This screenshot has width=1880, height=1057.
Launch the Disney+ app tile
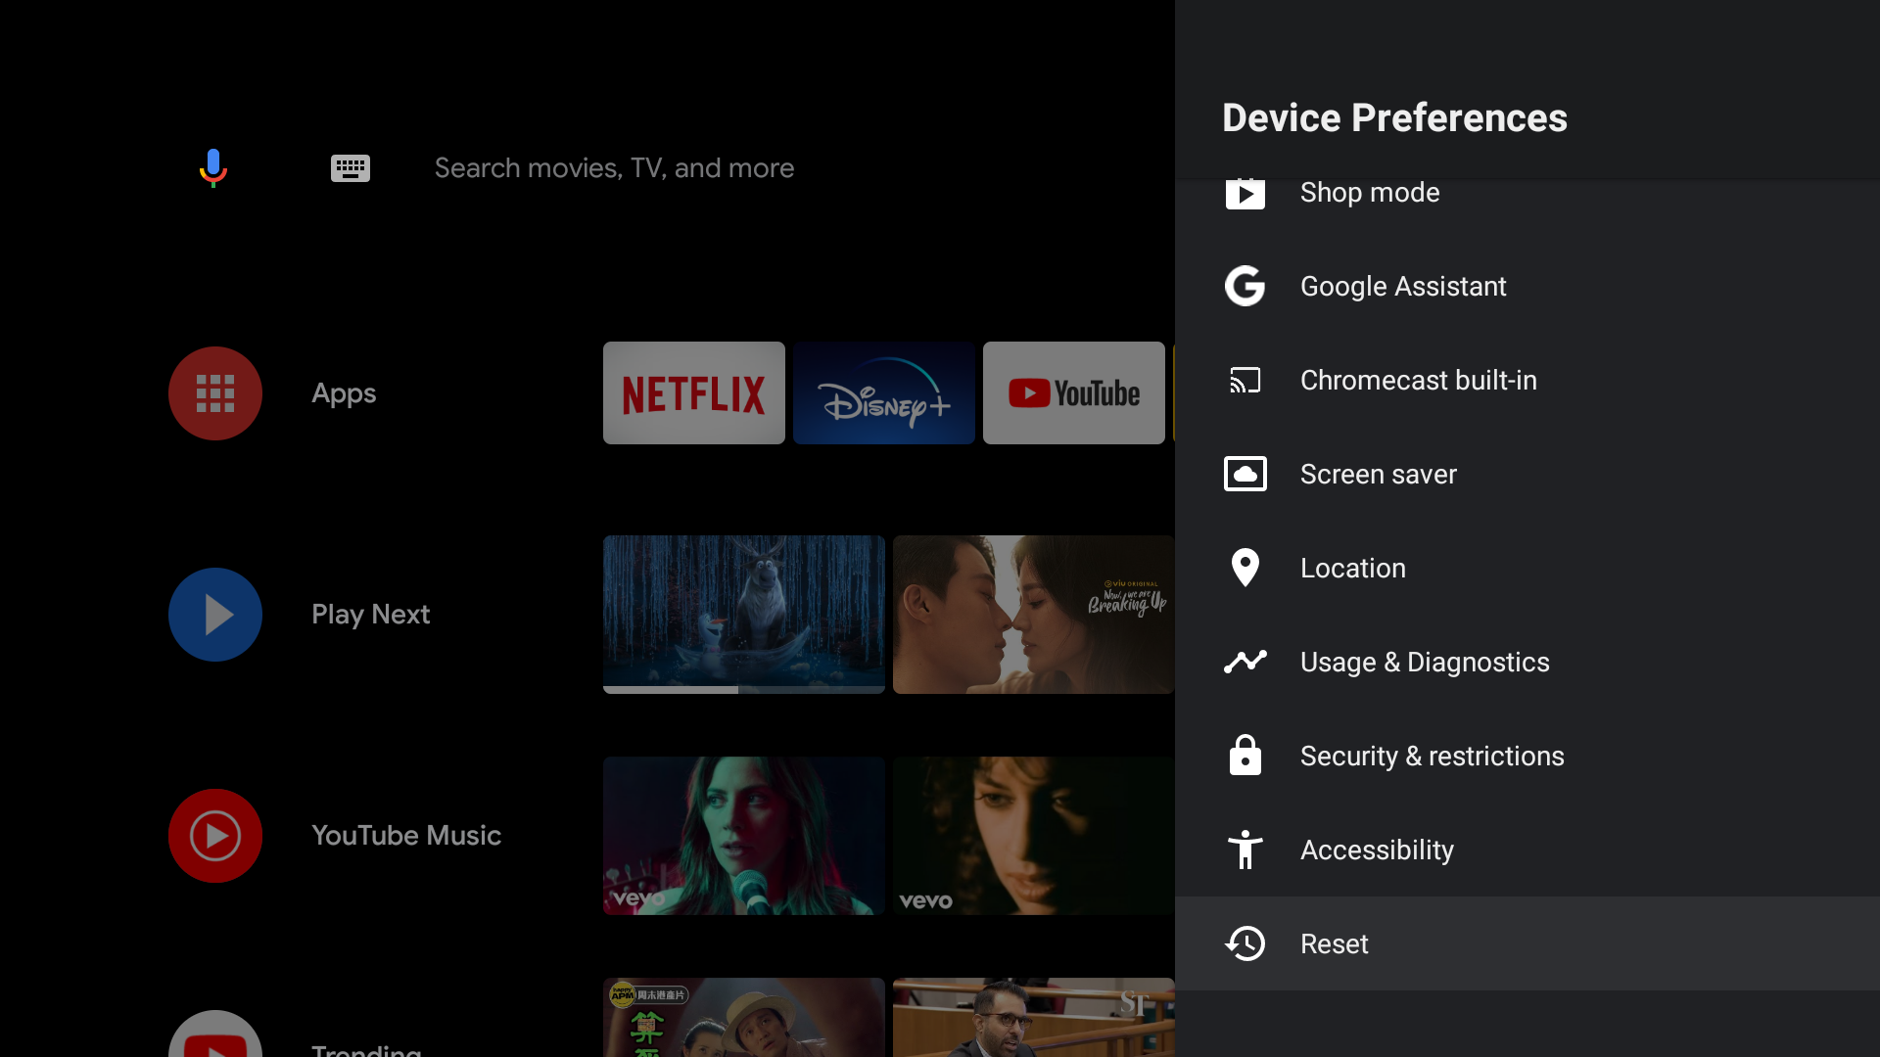(x=883, y=393)
